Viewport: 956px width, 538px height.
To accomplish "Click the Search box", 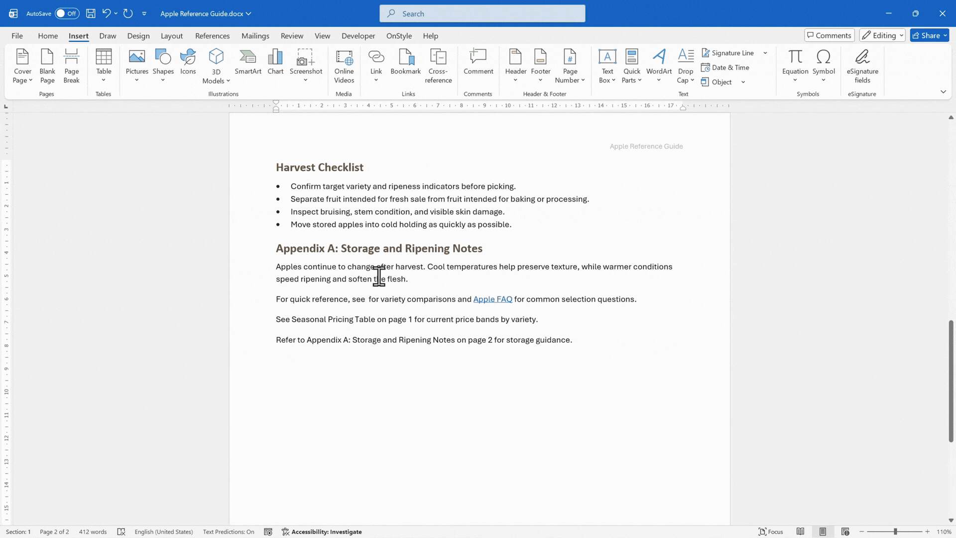I will pyautogui.click(x=482, y=13).
